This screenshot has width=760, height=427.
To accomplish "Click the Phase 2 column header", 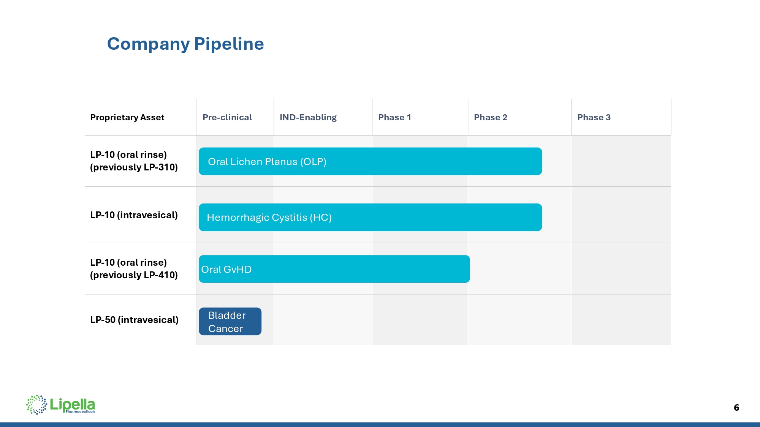I will (490, 118).
